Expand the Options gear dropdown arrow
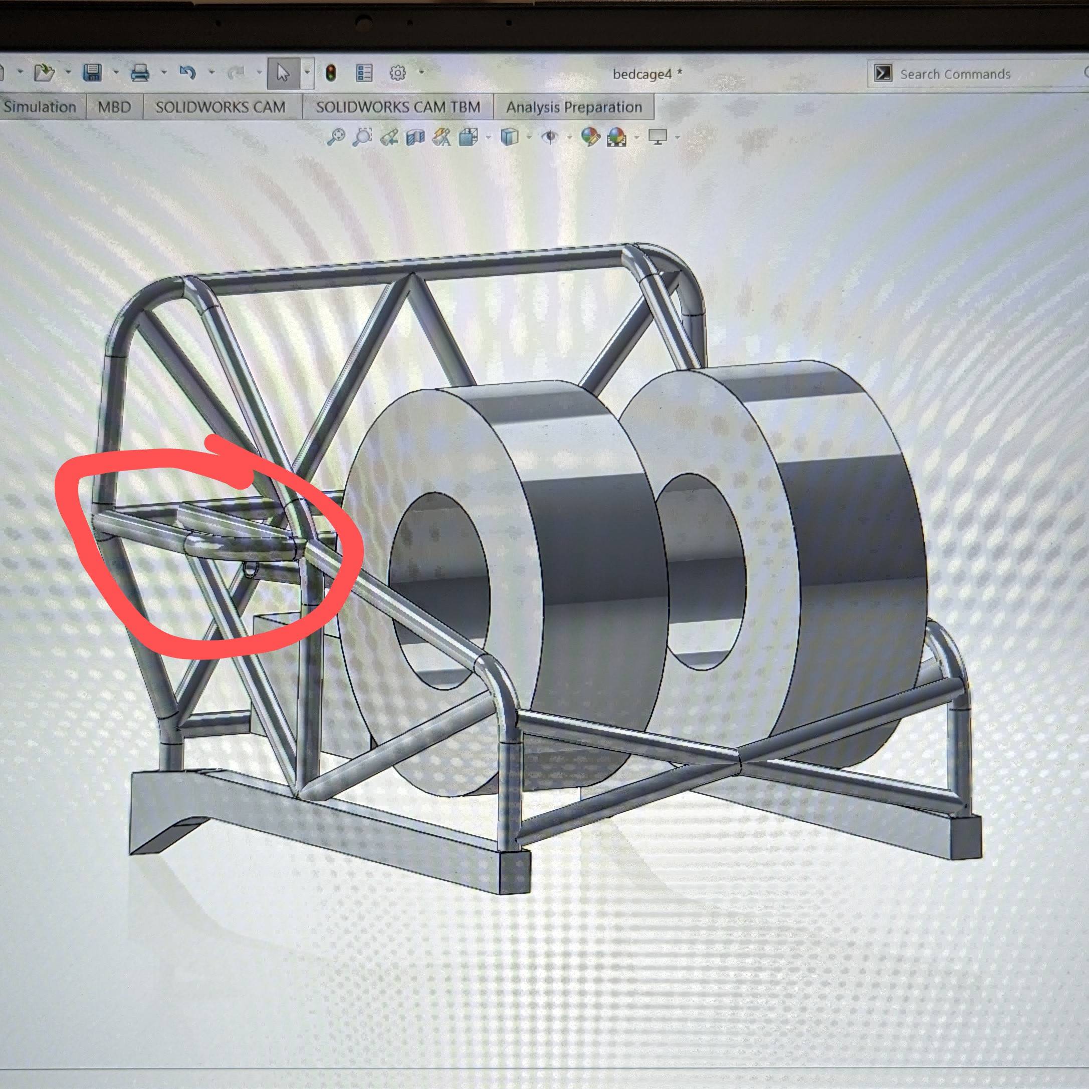The width and height of the screenshot is (1089, 1089). click(421, 73)
